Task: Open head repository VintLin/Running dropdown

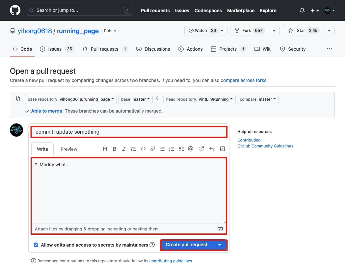Action: (199, 99)
